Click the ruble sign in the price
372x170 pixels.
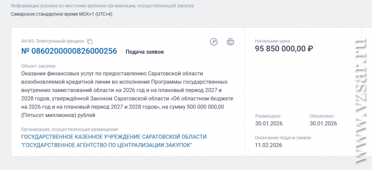[x=310, y=49]
